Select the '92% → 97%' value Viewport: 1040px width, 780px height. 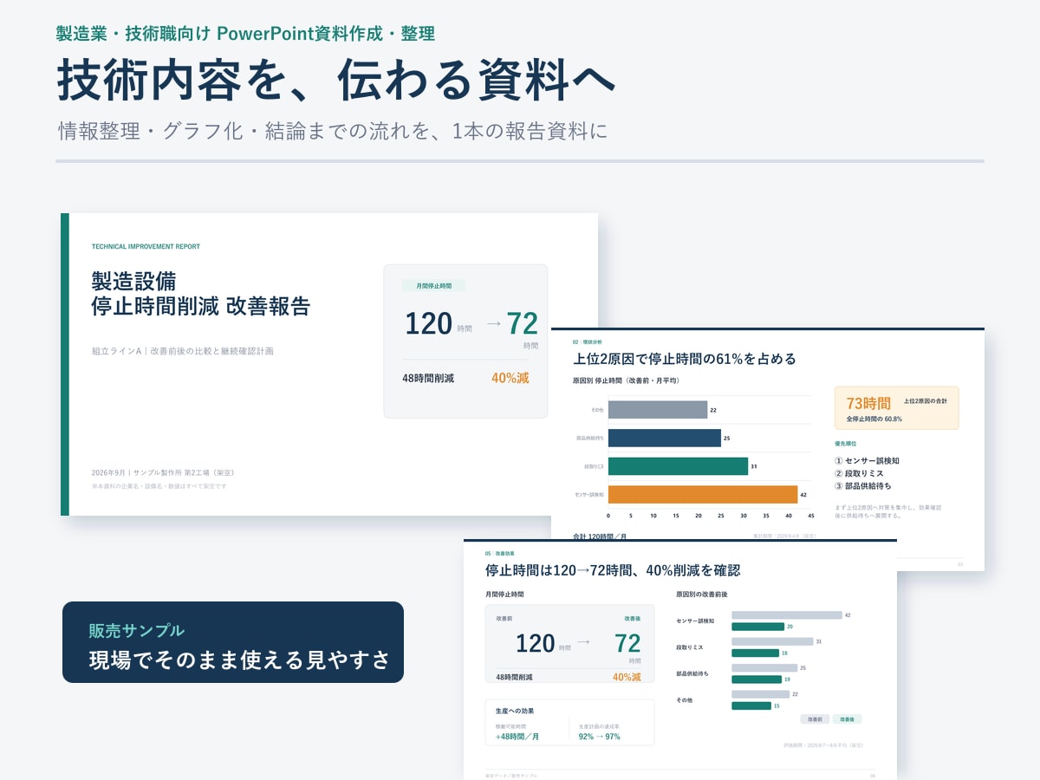point(600,737)
